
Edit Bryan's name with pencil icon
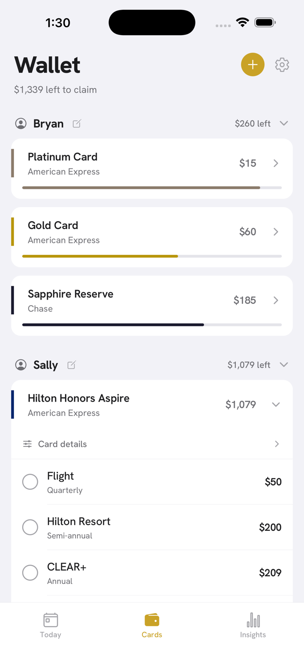(77, 123)
